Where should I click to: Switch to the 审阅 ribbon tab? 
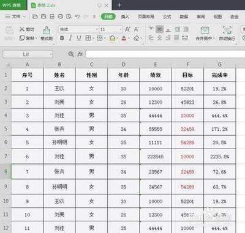(x=201, y=17)
